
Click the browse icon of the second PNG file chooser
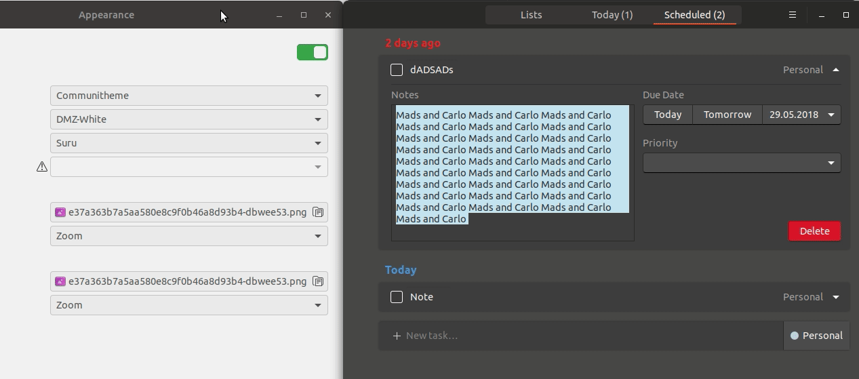tap(318, 281)
